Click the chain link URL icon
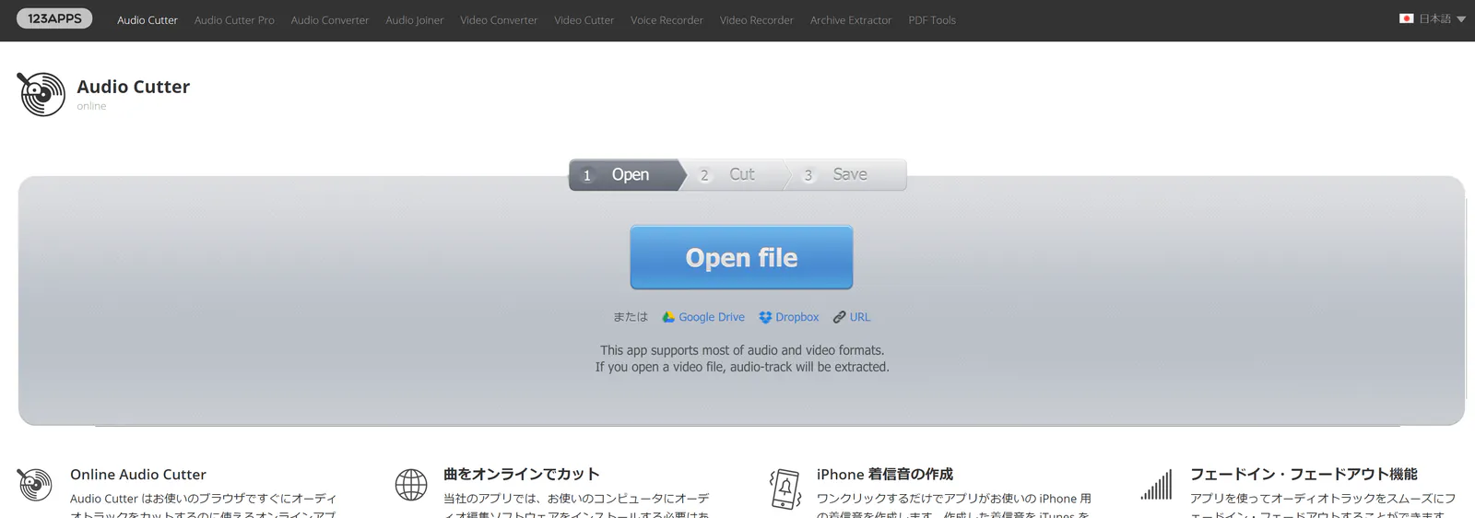The width and height of the screenshot is (1475, 518). pyautogui.click(x=839, y=317)
